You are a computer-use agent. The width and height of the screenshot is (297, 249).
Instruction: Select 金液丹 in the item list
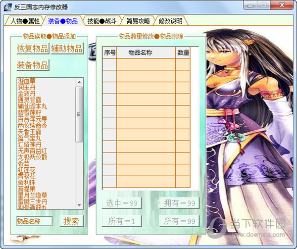point(27,94)
